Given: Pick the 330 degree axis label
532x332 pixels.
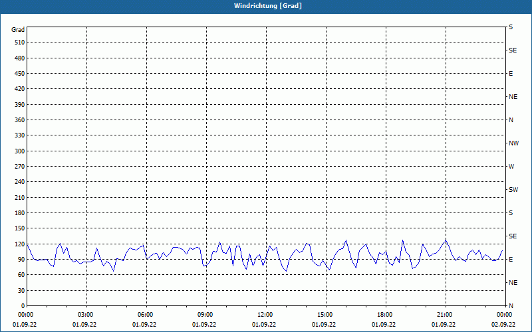Looking at the screenshot, I should click(20, 135).
